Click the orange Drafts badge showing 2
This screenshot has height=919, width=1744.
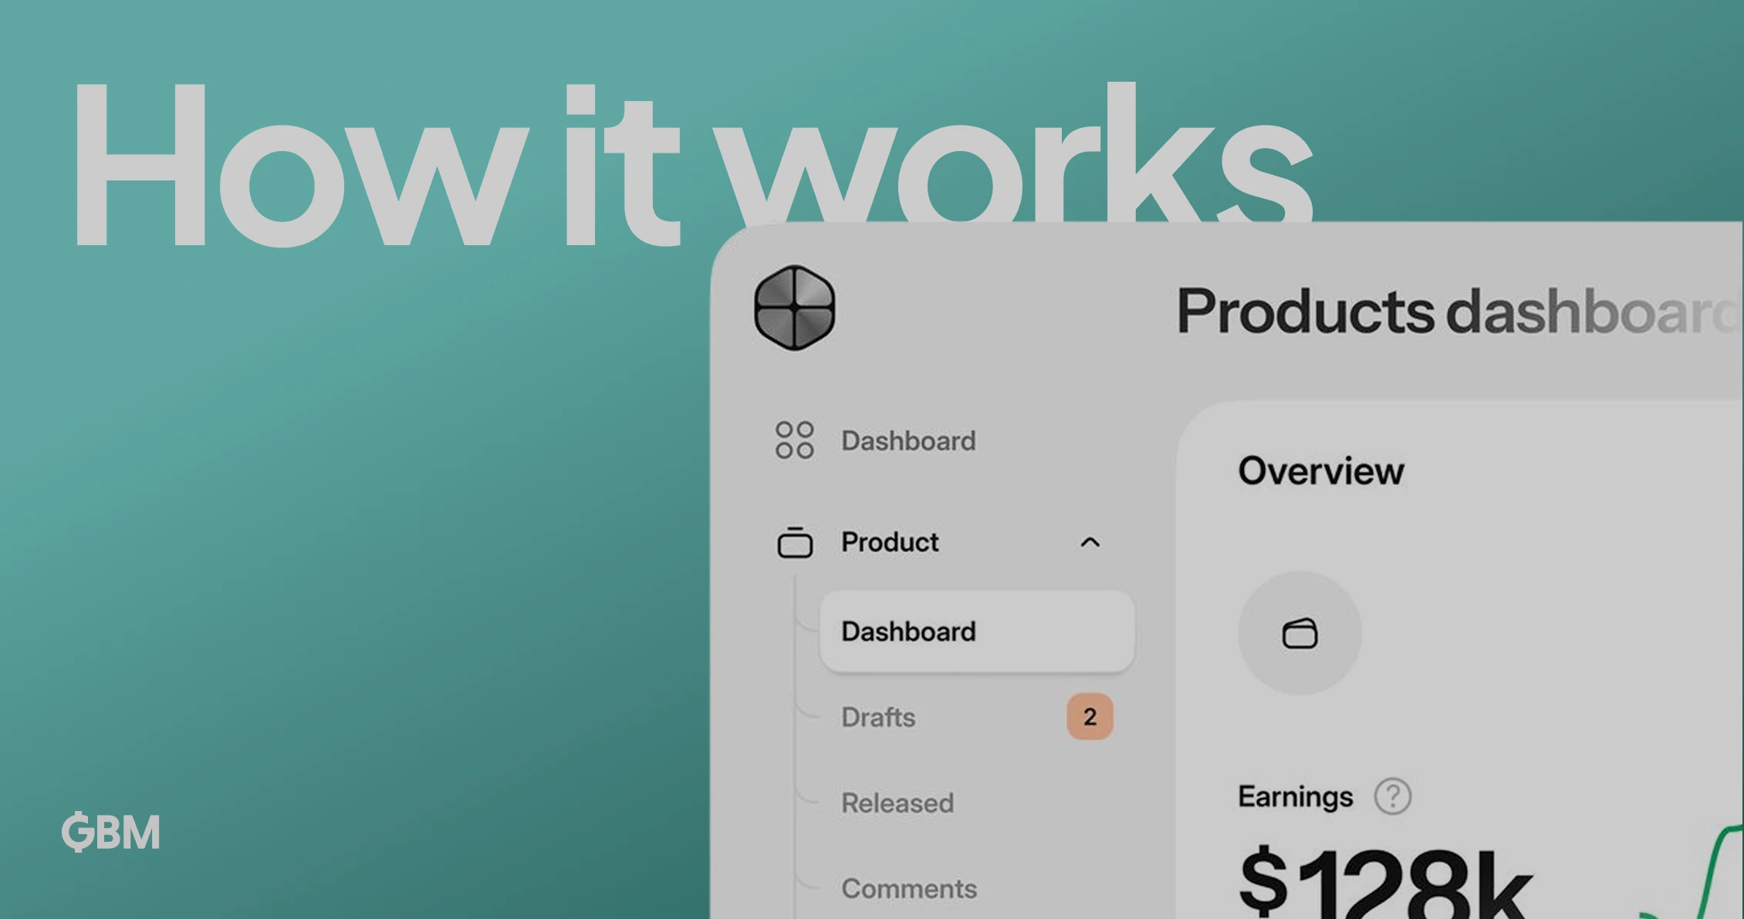[1090, 717]
